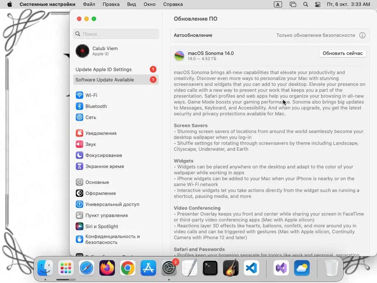
Task: Click the Поиск search field
Action: [x=116, y=34]
